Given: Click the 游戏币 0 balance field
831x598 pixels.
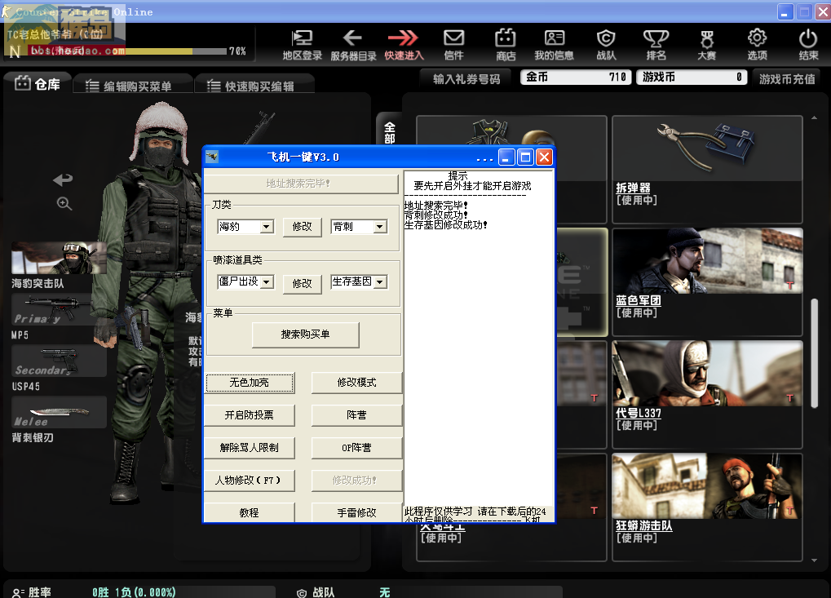Looking at the screenshot, I should pyautogui.click(x=692, y=78).
